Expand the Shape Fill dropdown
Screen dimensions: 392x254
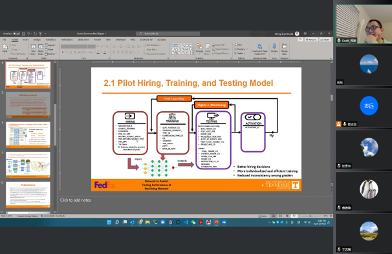219,45
